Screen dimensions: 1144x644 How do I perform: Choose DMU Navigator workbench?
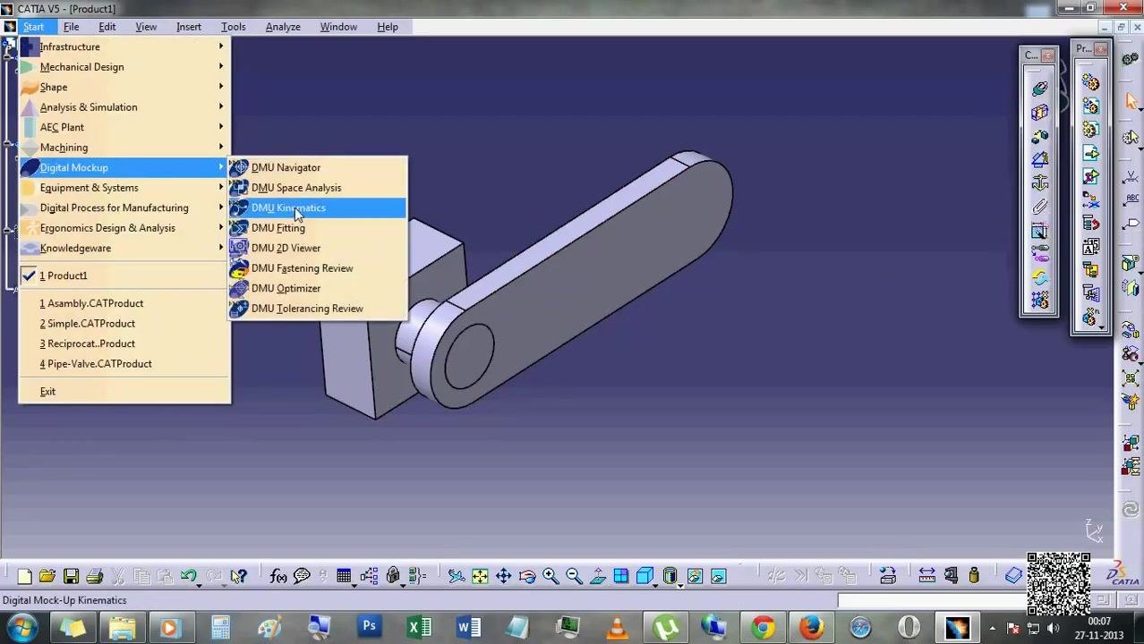coord(317,167)
